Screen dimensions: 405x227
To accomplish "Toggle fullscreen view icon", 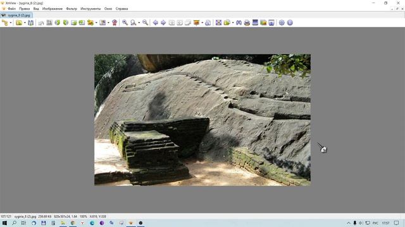I will click(218, 23).
